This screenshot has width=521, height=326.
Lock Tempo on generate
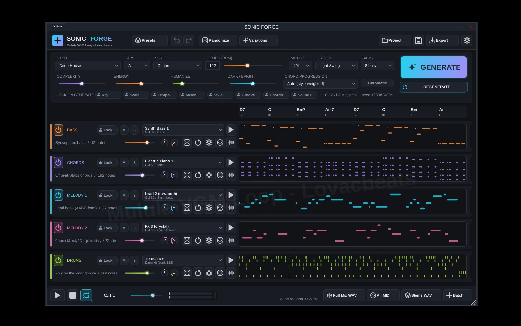coord(164,95)
